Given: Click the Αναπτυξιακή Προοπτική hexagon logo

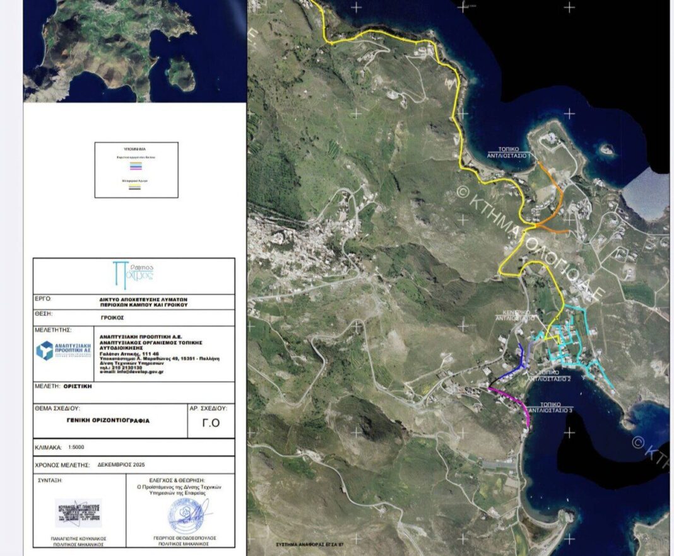Looking at the screenshot, I should pos(45,350).
